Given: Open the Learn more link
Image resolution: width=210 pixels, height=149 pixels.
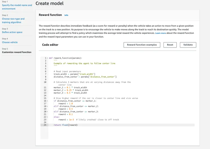Looking at the screenshot, I should click(161, 33).
